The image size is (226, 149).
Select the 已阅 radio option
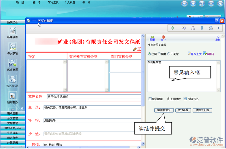(x=149, y=54)
